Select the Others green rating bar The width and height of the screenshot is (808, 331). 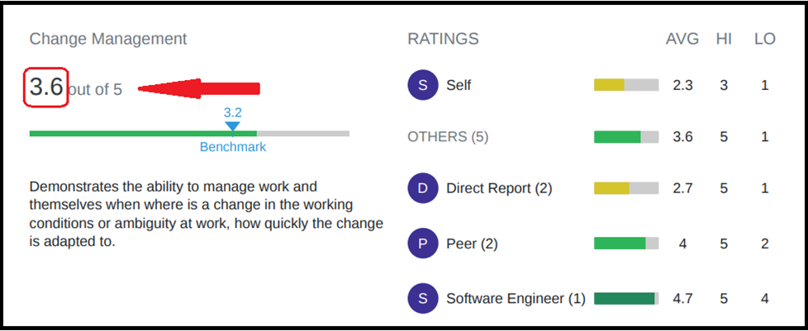[x=626, y=137]
